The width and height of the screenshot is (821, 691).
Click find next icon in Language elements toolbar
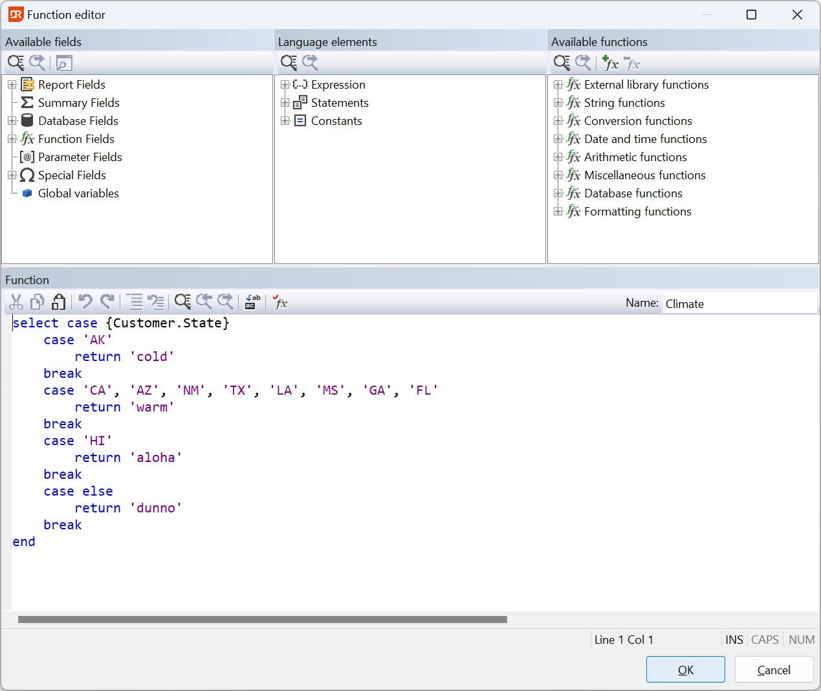pyautogui.click(x=311, y=63)
